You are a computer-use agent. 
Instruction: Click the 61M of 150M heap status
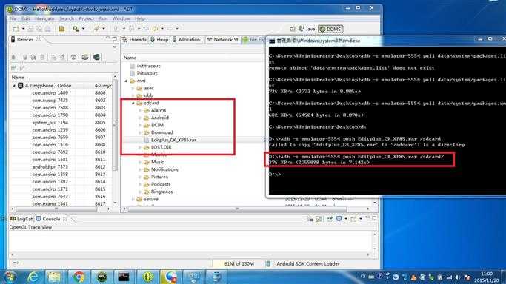coord(239,264)
